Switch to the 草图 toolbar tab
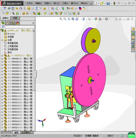 tap(15, 18)
